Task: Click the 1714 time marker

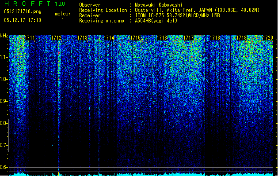Action: pos(109,38)
